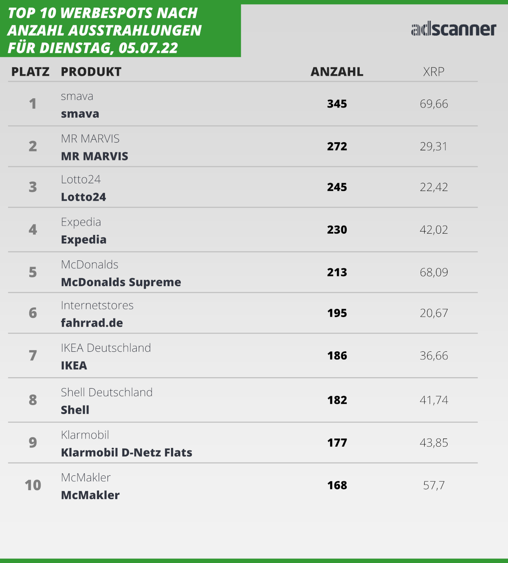Select rank number 10
This screenshot has width=508, height=563.
33,485
